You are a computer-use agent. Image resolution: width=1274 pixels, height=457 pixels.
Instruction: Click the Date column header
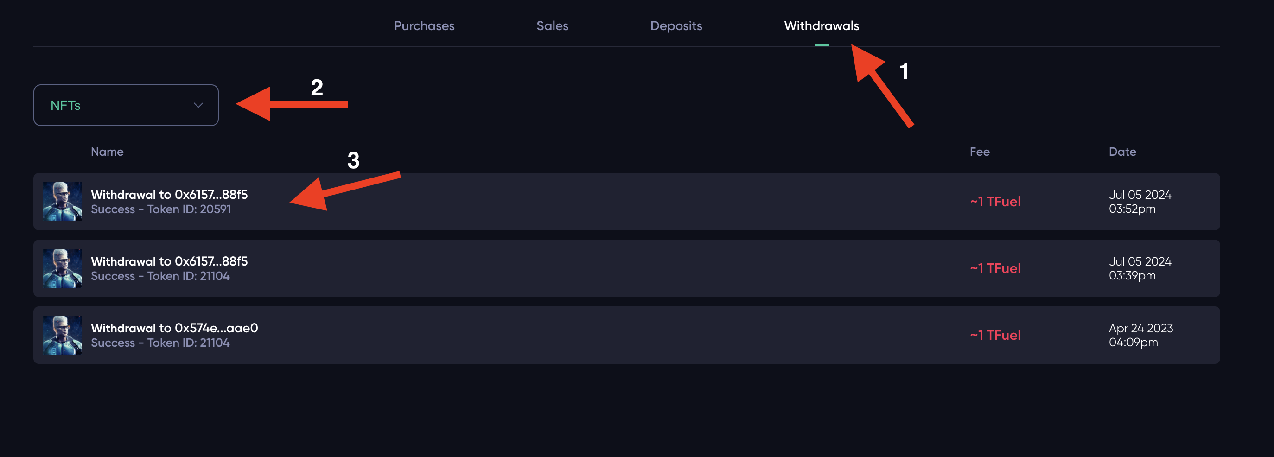pos(1121,152)
